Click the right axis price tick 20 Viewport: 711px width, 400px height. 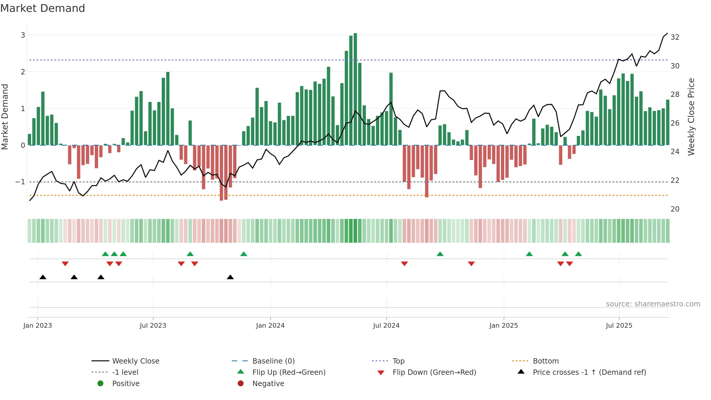click(x=675, y=209)
